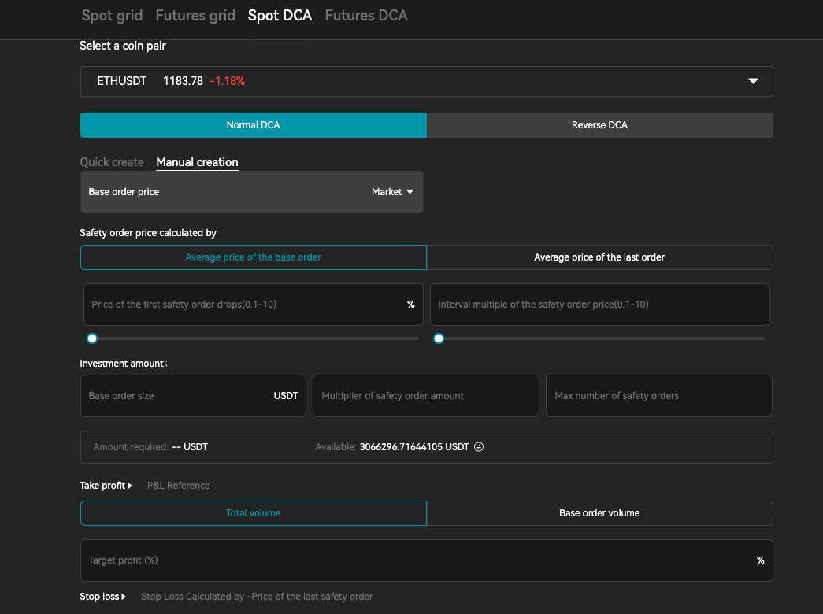Image resolution: width=823 pixels, height=614 pixels.
Task: Open the Futures grid tab
Action: click(x=195, y=16)
